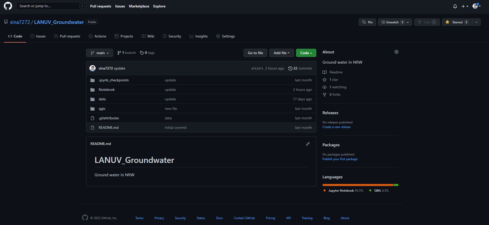The image size is (489, 225).
Task: Open the Add file dropdown
Action: tap(281, 53)
